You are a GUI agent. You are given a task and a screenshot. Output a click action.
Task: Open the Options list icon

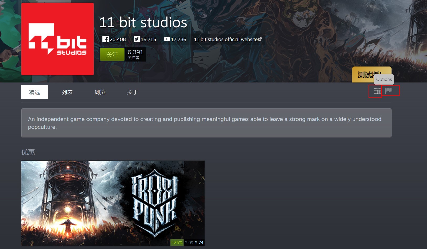coord(377,91)
